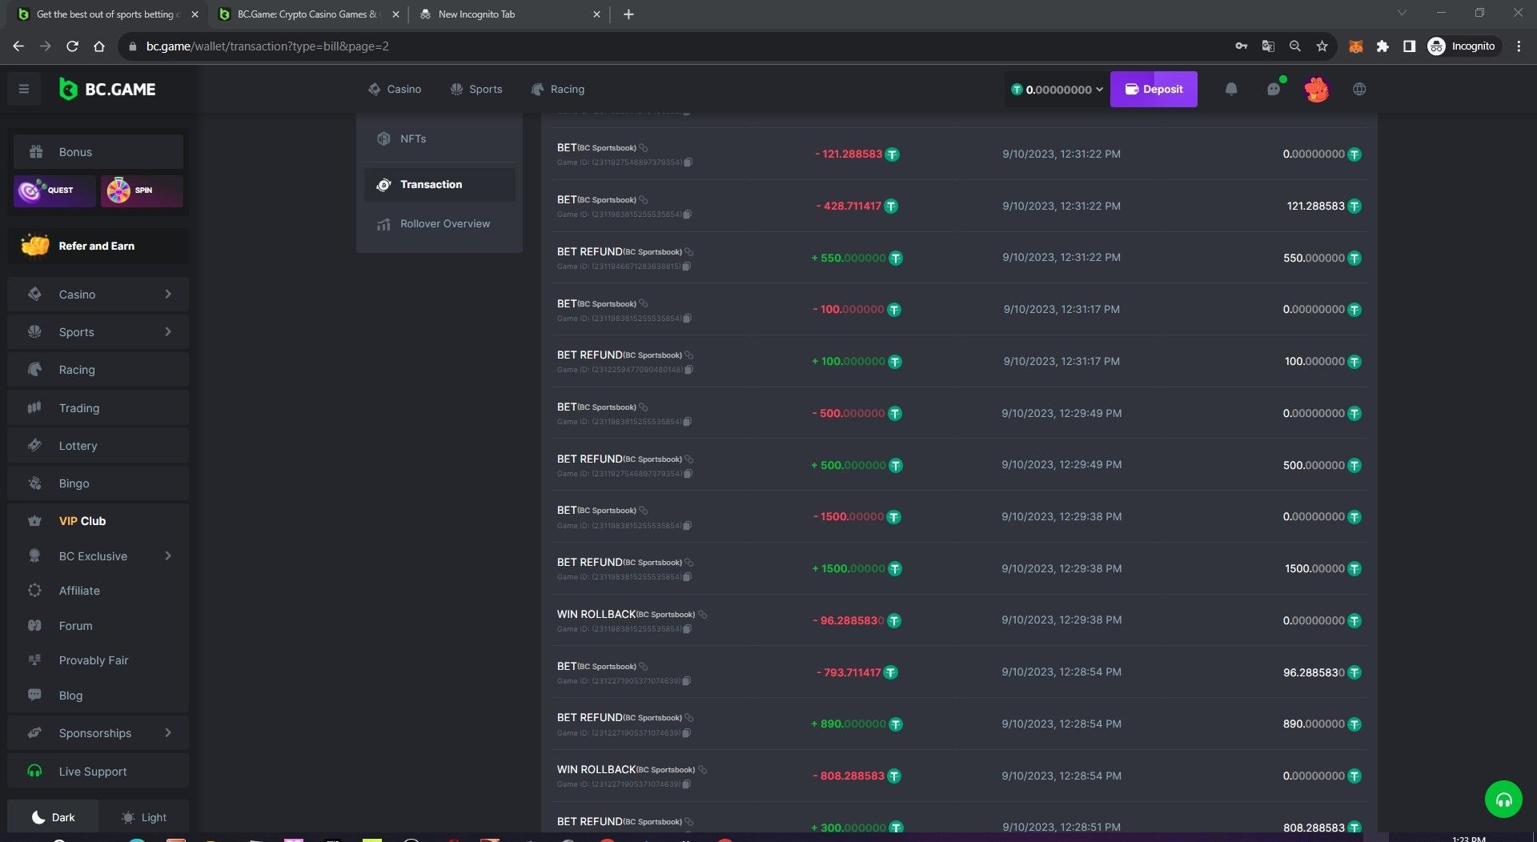
Task: Open Chrome three-dot menu
Action: pos(1519,46)
